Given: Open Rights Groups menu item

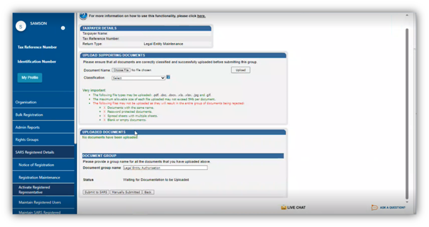Looking at the screenshot, I should [x=43, y=140].
